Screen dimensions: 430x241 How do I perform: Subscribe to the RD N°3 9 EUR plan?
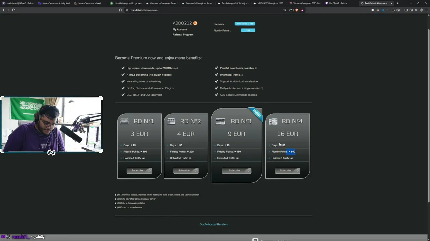(236, 171)
